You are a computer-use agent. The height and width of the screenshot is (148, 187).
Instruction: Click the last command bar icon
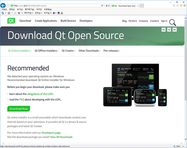tap(62, 13)
